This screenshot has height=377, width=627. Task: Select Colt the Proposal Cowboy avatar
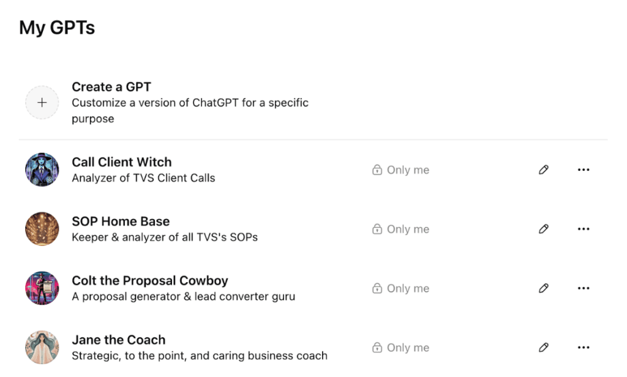pyautogui.click(x=42, y=288)
